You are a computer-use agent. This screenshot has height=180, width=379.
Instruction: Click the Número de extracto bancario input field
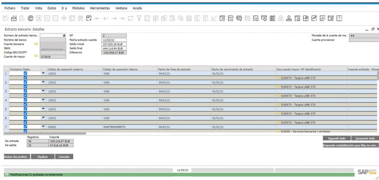(51, 36)
